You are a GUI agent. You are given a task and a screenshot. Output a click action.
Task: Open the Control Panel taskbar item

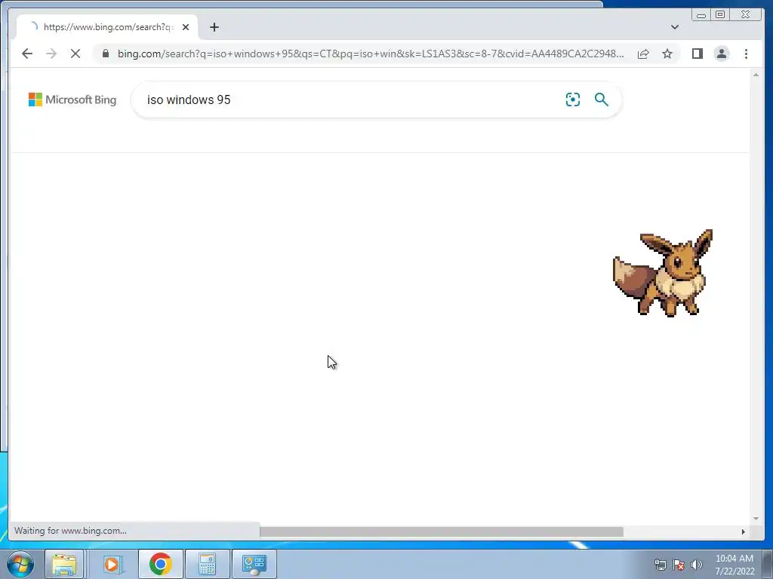click(x=254, y=564)
